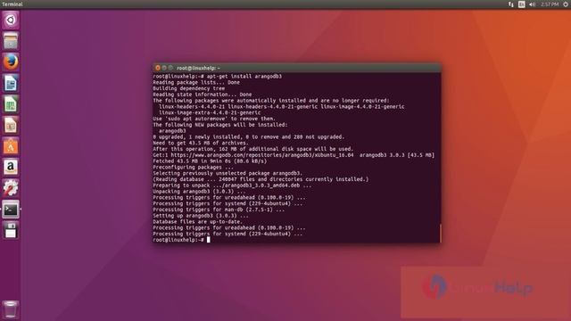Open LibreOffice Impress presentation icon
Screen dimensions: 571x321
pos(11,125)
